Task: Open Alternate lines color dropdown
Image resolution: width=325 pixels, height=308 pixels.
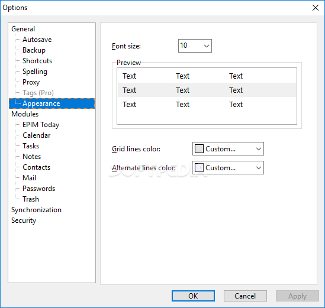Action: 228,168
